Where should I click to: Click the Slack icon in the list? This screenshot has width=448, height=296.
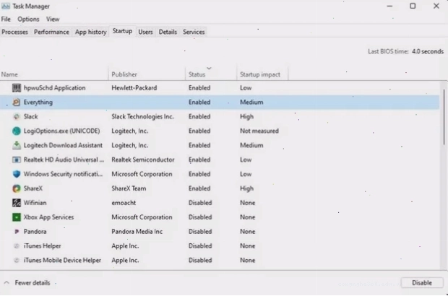17,116
